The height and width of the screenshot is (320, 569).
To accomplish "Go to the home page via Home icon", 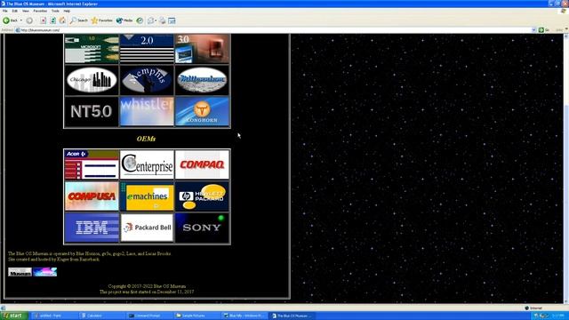I will [x=62, y=20].
